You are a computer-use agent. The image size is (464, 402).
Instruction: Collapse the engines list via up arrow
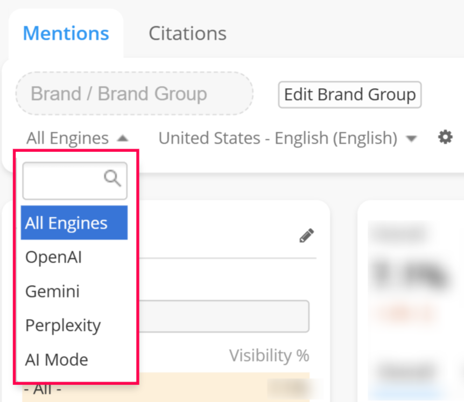click(123, 139)
